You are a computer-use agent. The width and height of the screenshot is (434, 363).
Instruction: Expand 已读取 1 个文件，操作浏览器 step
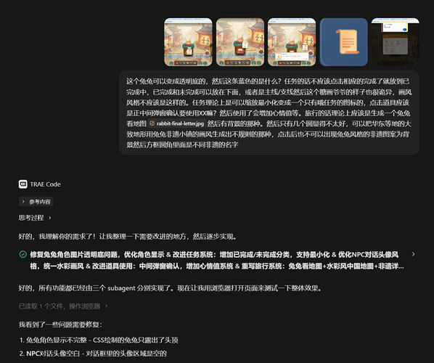coord(63,306)
